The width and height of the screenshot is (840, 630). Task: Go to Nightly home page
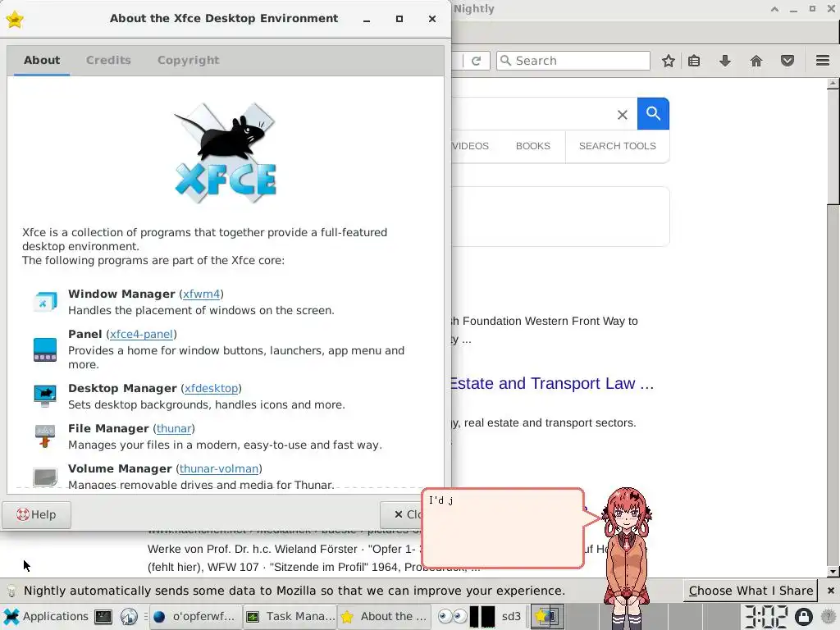pyautogui.click(x=756, y=61)
